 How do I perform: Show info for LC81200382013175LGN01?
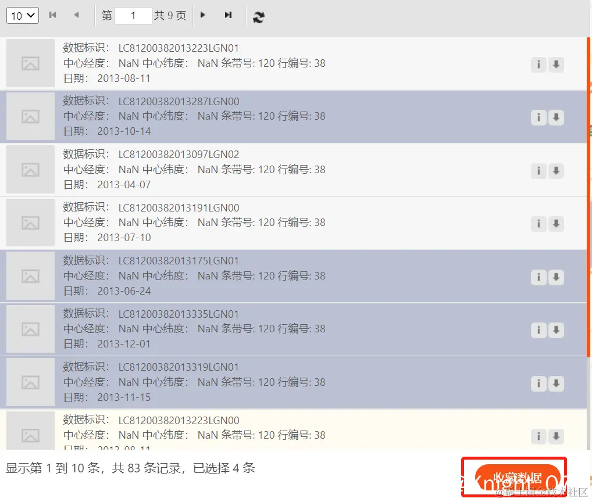click(x=538, y=277)
